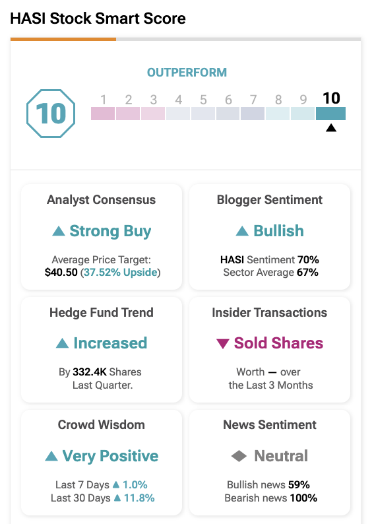Click the score 7 swatch on scale

coord(253,114)
